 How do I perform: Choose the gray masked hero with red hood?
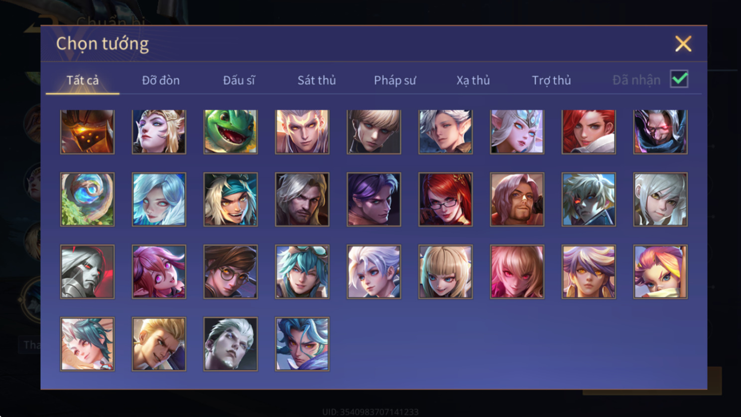pos(87,272)
